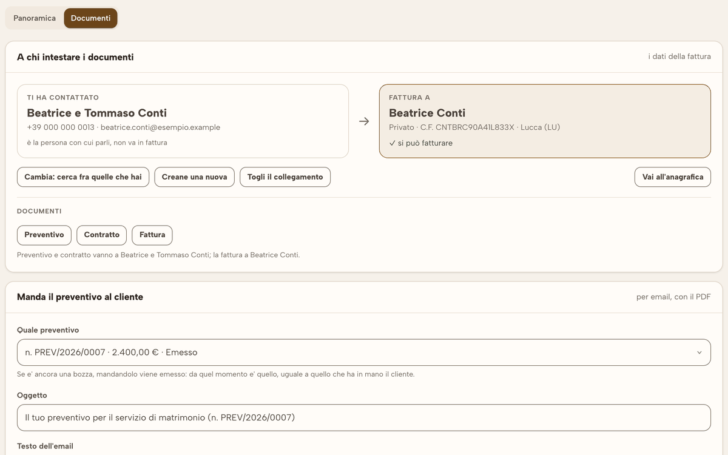Select the Documenti tab
Screen dimensions: 728x455
[x=90, y=18]
